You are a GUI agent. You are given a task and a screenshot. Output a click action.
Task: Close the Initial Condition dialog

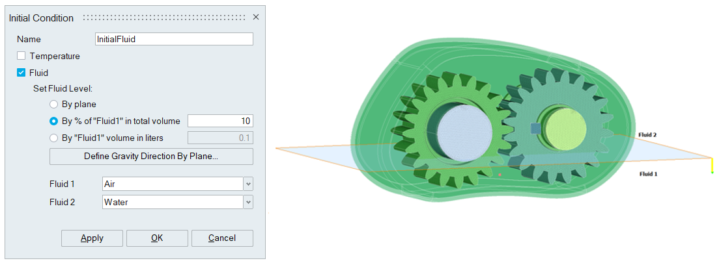255,18
